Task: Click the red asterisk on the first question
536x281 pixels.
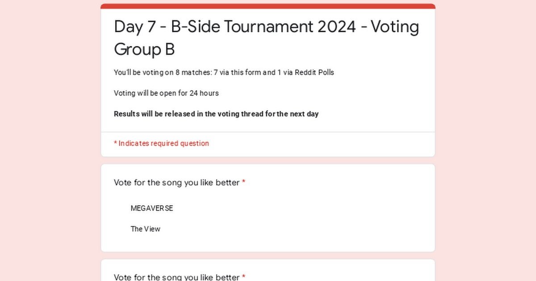Action: tap(243, 182)
